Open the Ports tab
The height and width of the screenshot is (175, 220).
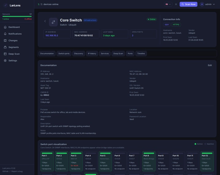[130, 54]
